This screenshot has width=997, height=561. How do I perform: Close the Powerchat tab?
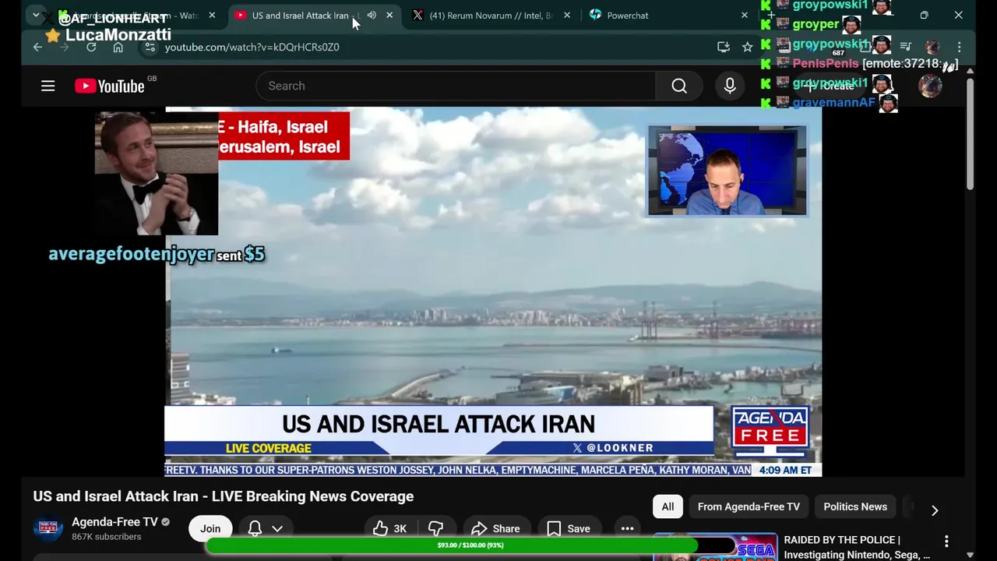point(745,15)
